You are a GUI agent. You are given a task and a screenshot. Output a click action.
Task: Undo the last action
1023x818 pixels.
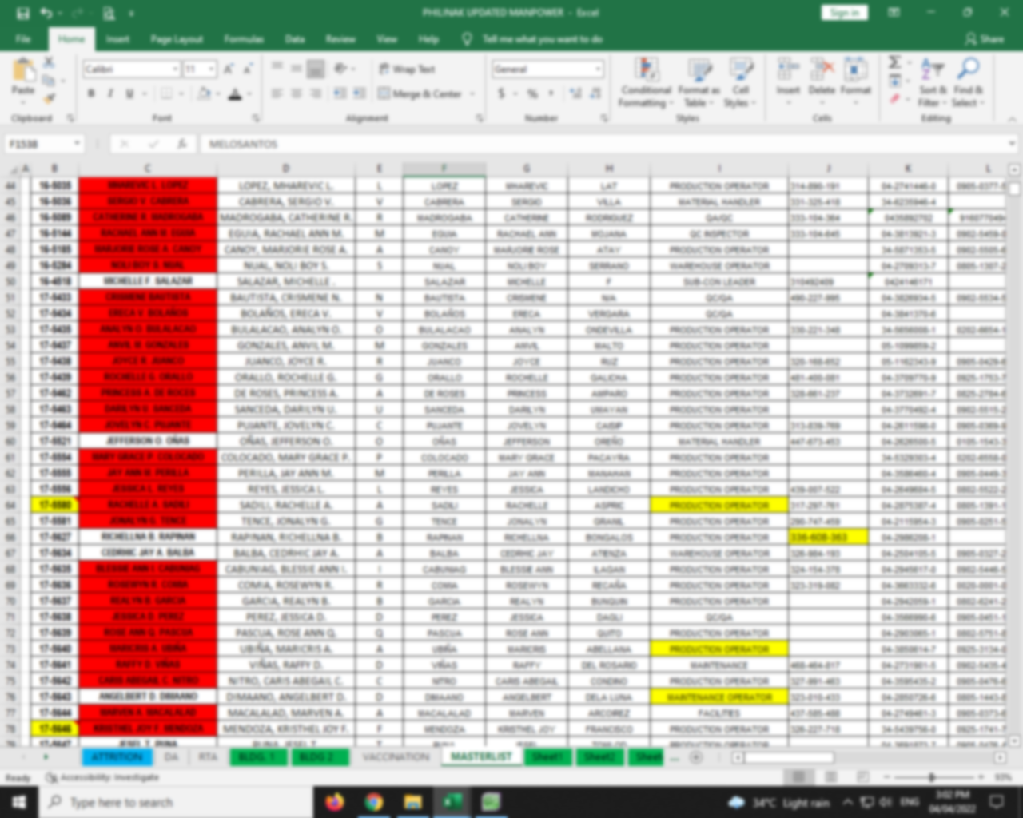(x=46, y=13)
